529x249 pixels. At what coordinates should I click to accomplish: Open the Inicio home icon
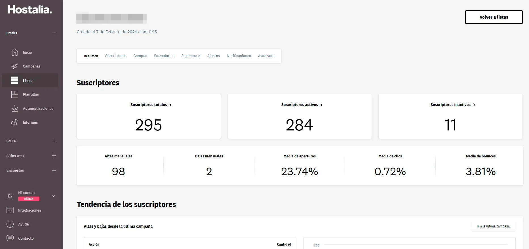point(15,52)
